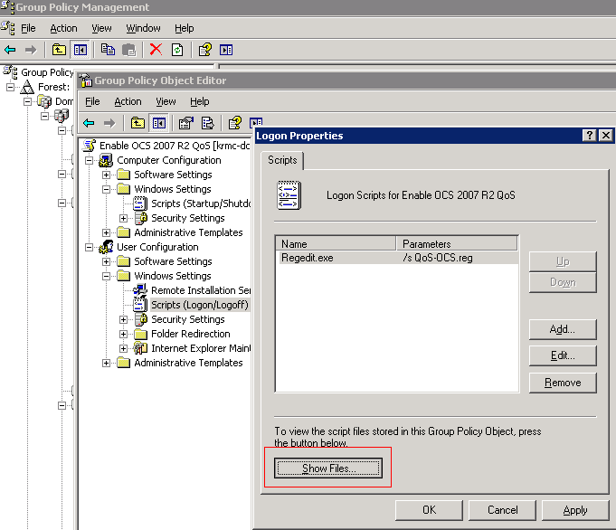Viewport: 616px width, 530px height.
Task: Collapse the User Configuration tree node
Action: click(90, 247)
